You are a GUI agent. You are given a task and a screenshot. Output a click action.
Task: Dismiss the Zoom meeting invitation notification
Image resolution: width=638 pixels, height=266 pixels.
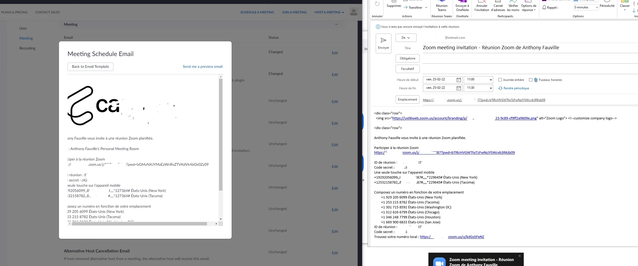click(520, 256)
